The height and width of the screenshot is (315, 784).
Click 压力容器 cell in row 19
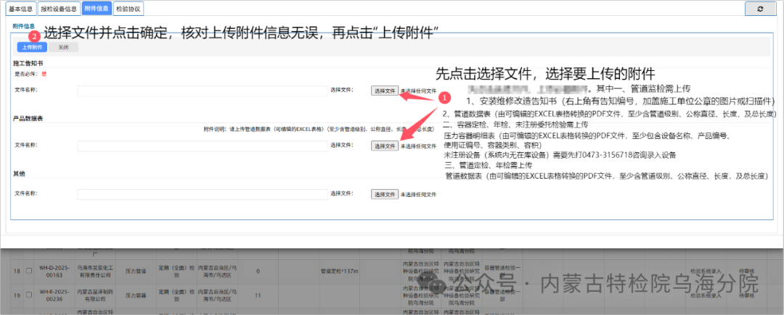[134, 295]
